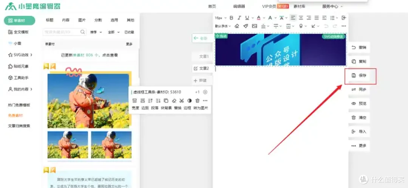Click 已收藏 favorites filter
The image size is (408, 188).
(129, 32)
